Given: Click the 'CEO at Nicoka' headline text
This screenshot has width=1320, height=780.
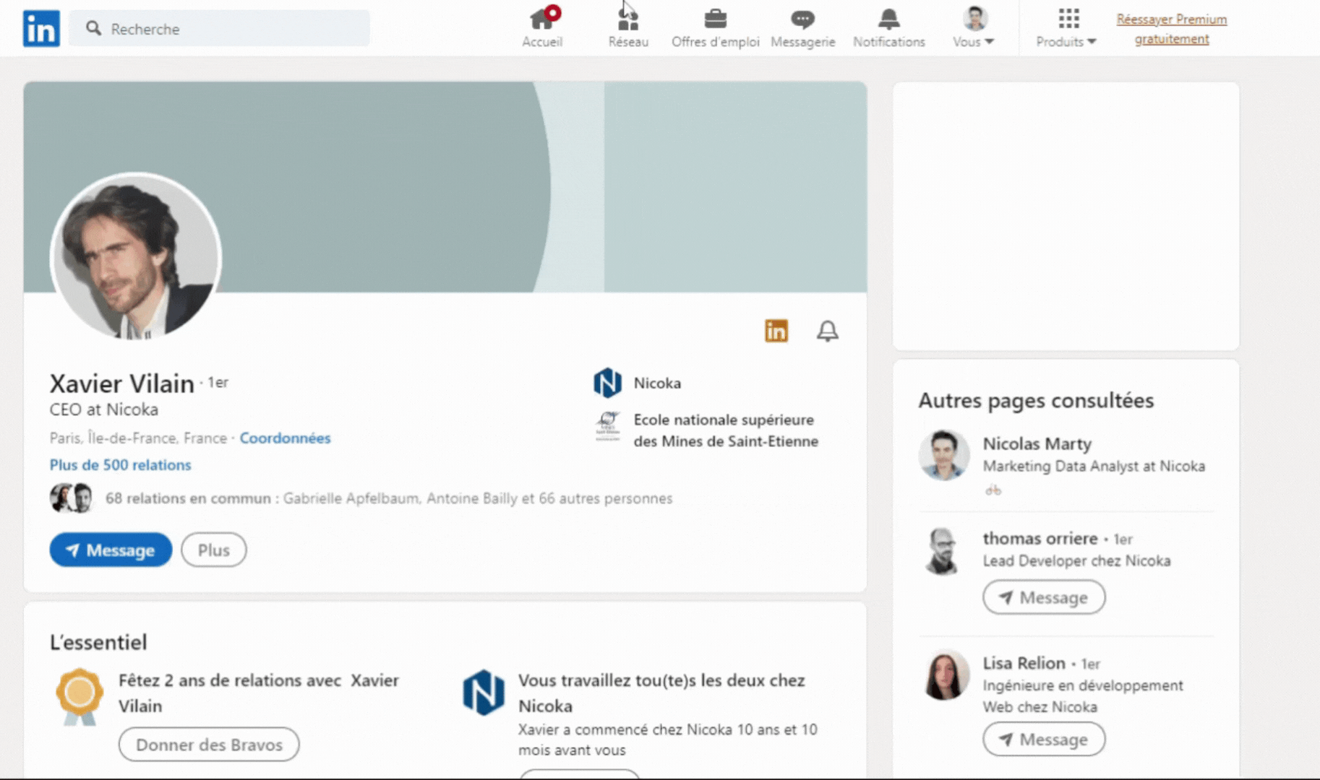Looking at the screenshot, I should (x=103, y=409).
